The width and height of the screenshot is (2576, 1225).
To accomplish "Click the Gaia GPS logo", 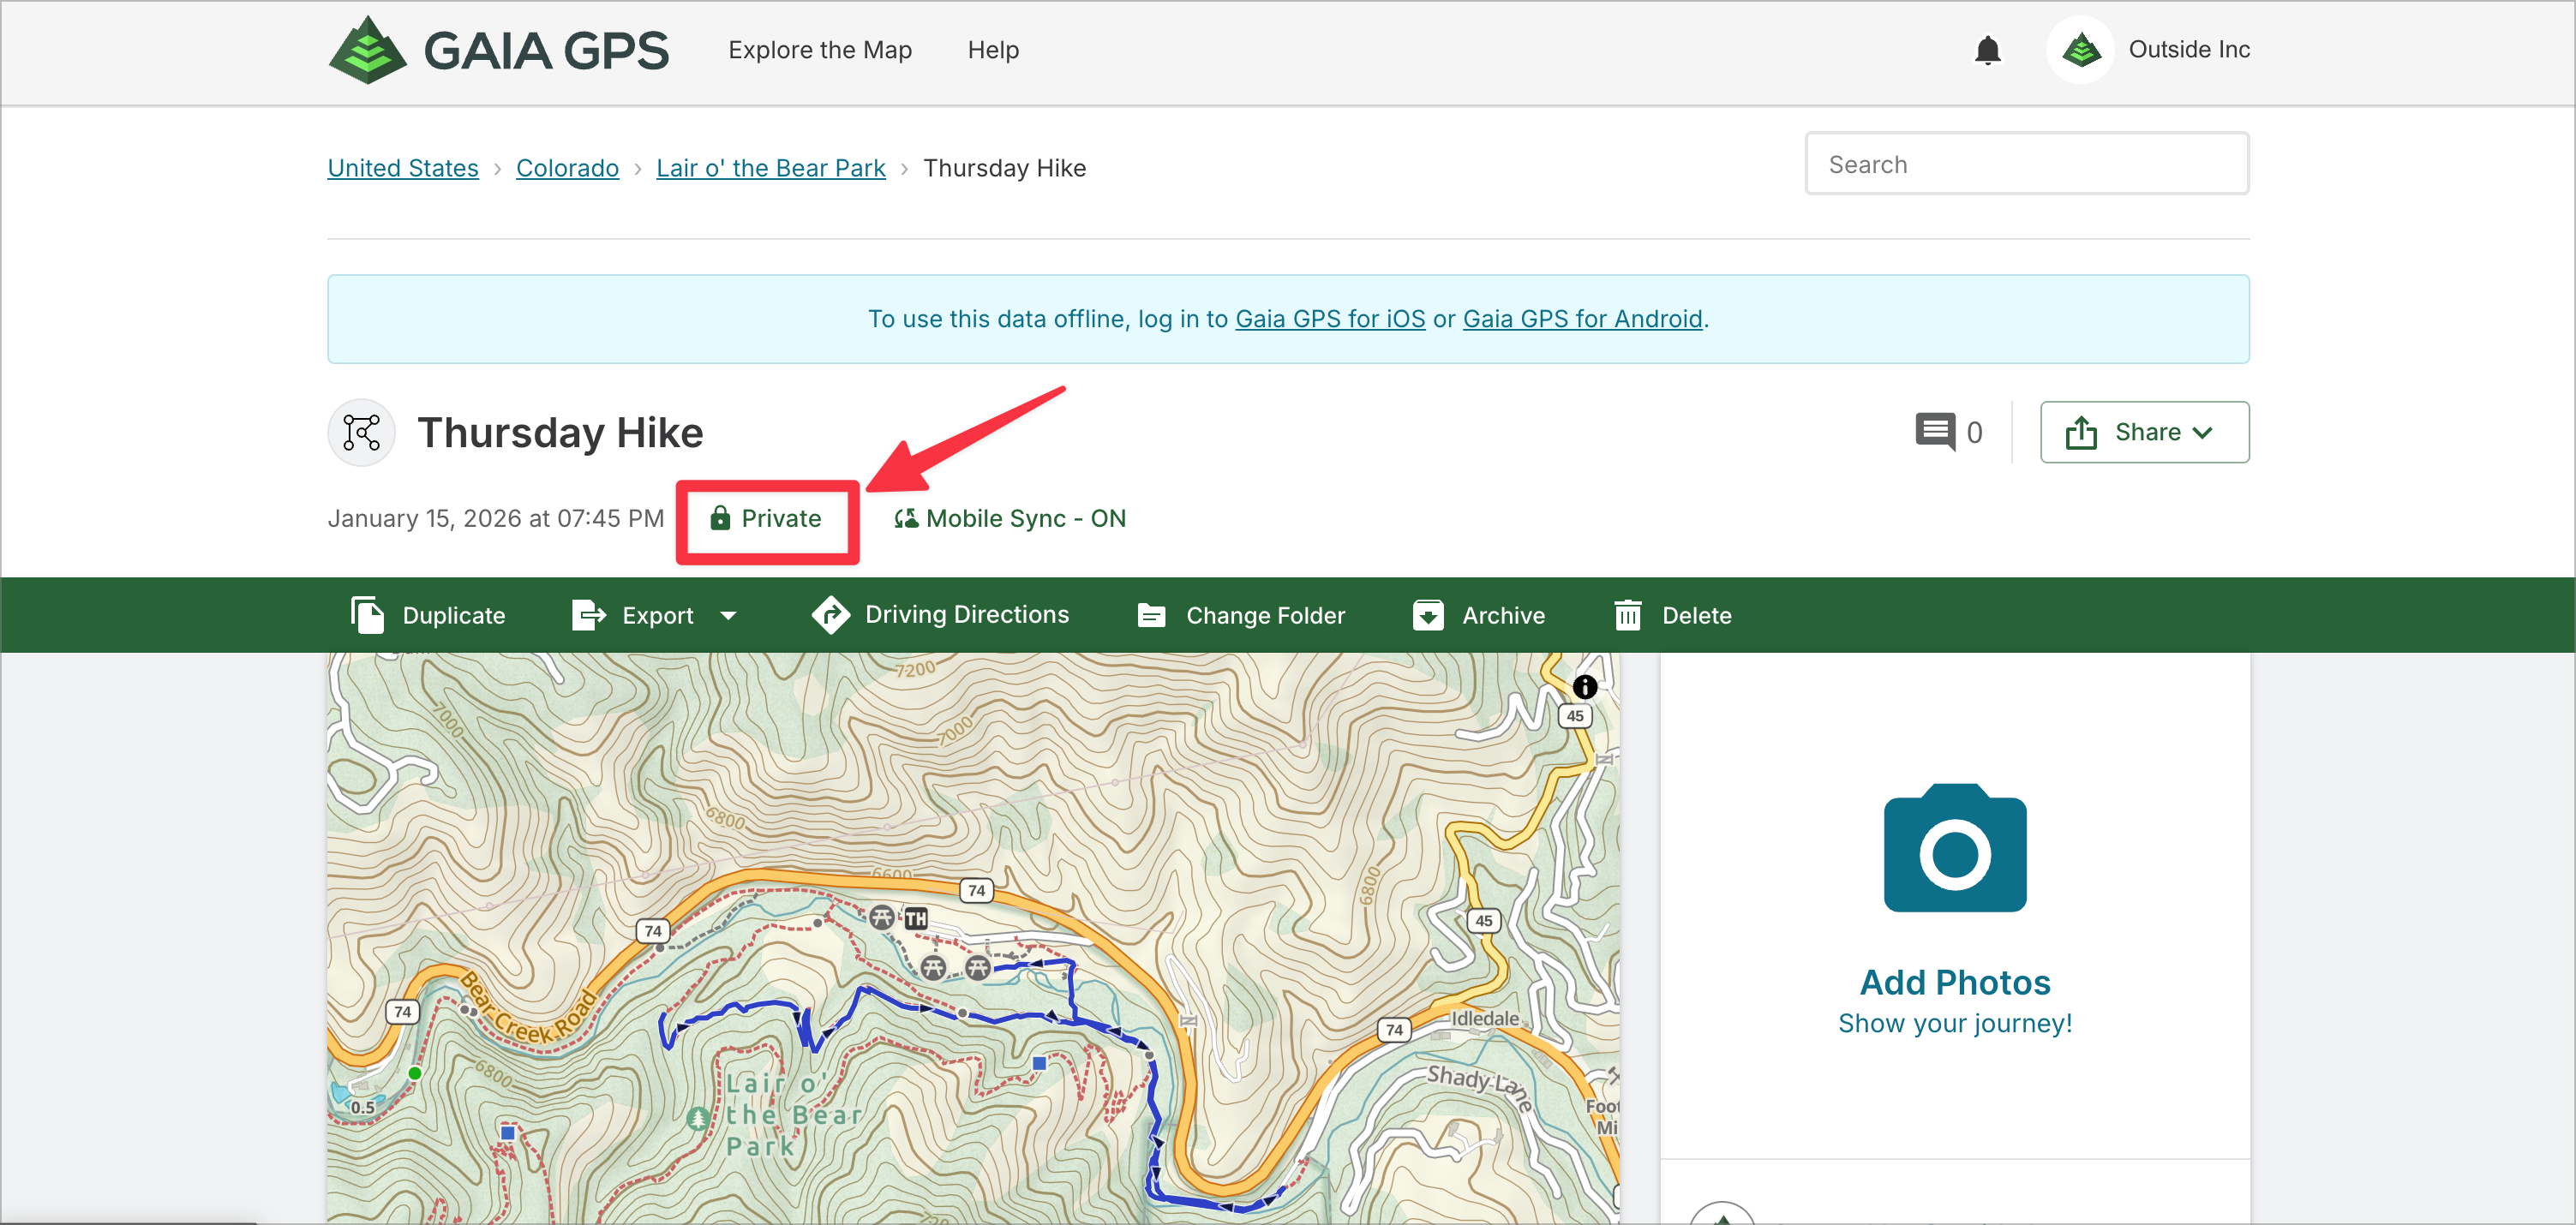I will point(498,50).
